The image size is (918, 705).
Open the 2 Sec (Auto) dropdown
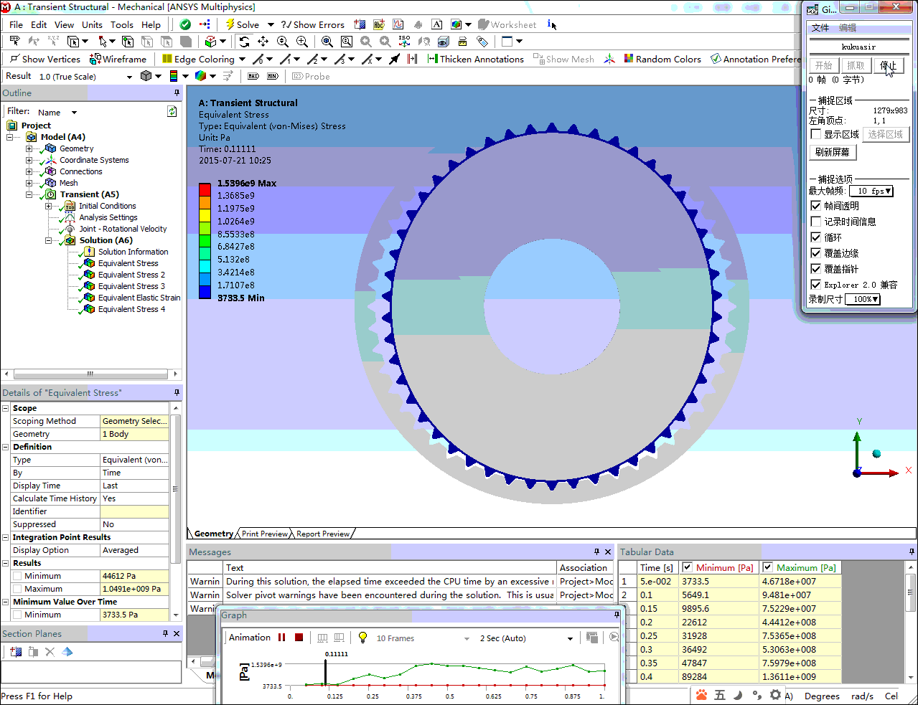[571, 638]
